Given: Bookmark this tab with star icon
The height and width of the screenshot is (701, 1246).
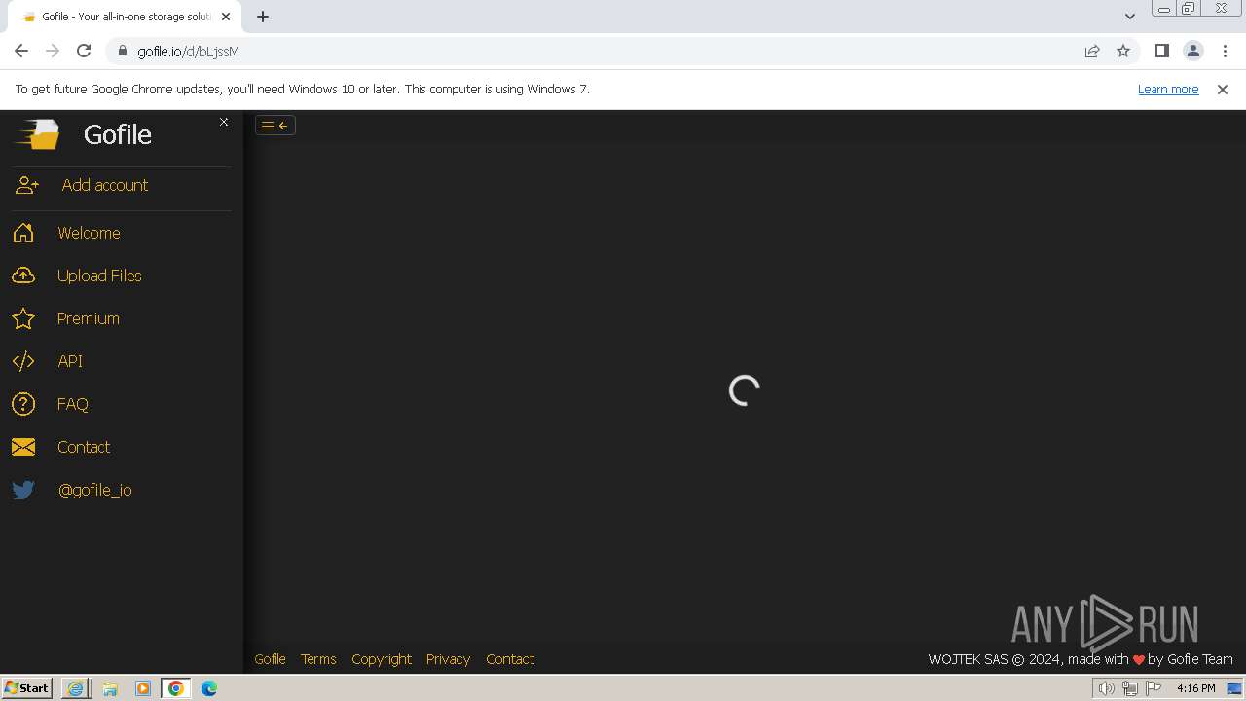Looking at the screenshot, I should tap(1123, 51).
